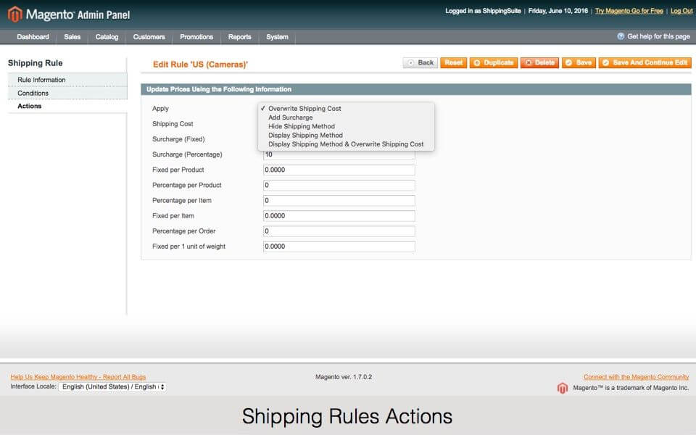
Task: Open the Reports menu
Action: coord(240,37)
